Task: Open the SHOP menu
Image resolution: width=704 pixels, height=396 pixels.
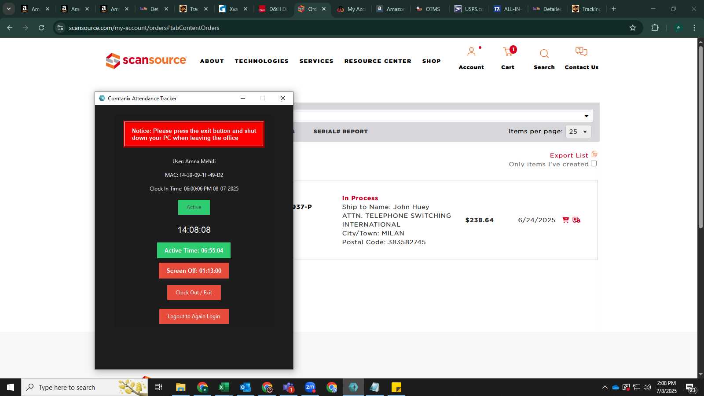Action: (432, 61)
